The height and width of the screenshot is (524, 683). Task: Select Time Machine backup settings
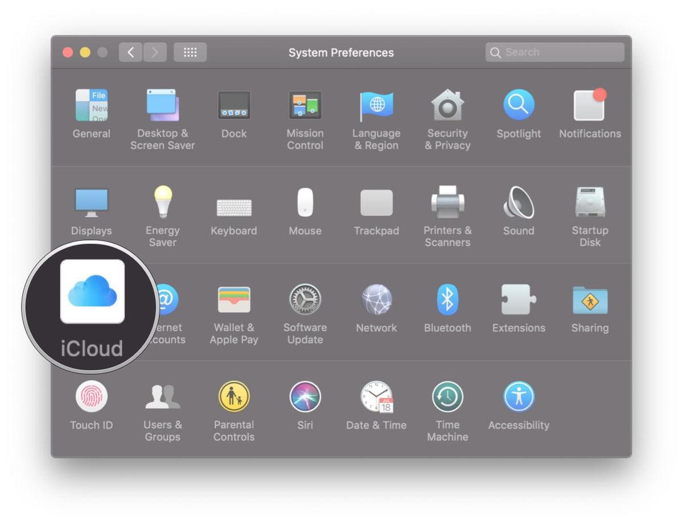pyautogui.click(x=447, y=397)
